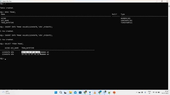Close the SQL Plus window
This screenshot has width=170, height=95.
tap(167, 1)
